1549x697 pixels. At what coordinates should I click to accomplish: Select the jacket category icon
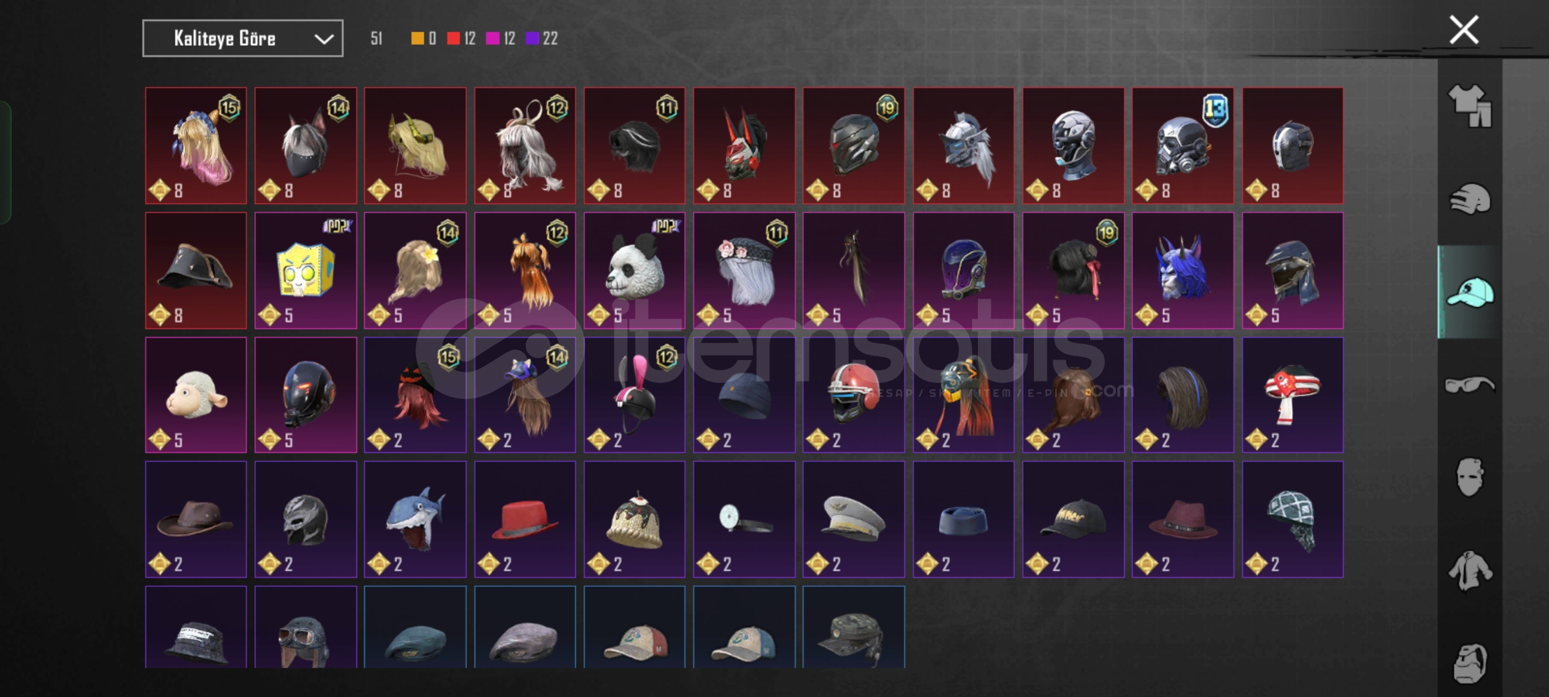coord(1470,571)
